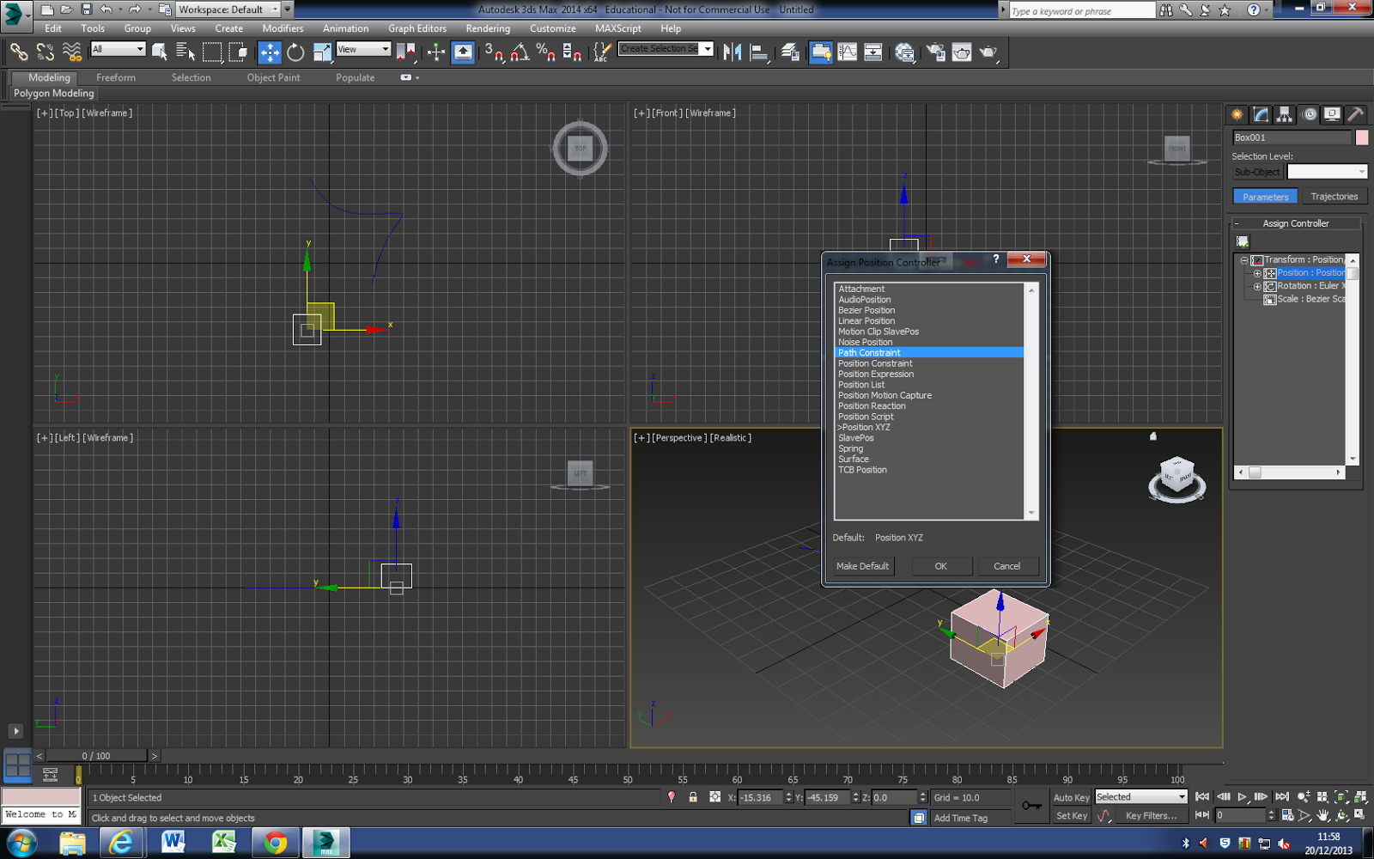The height and width of the screenshot is (859, 1374).
Task: Click the Assign Controller green checkmark icon
Action: tap(1241, 241)
